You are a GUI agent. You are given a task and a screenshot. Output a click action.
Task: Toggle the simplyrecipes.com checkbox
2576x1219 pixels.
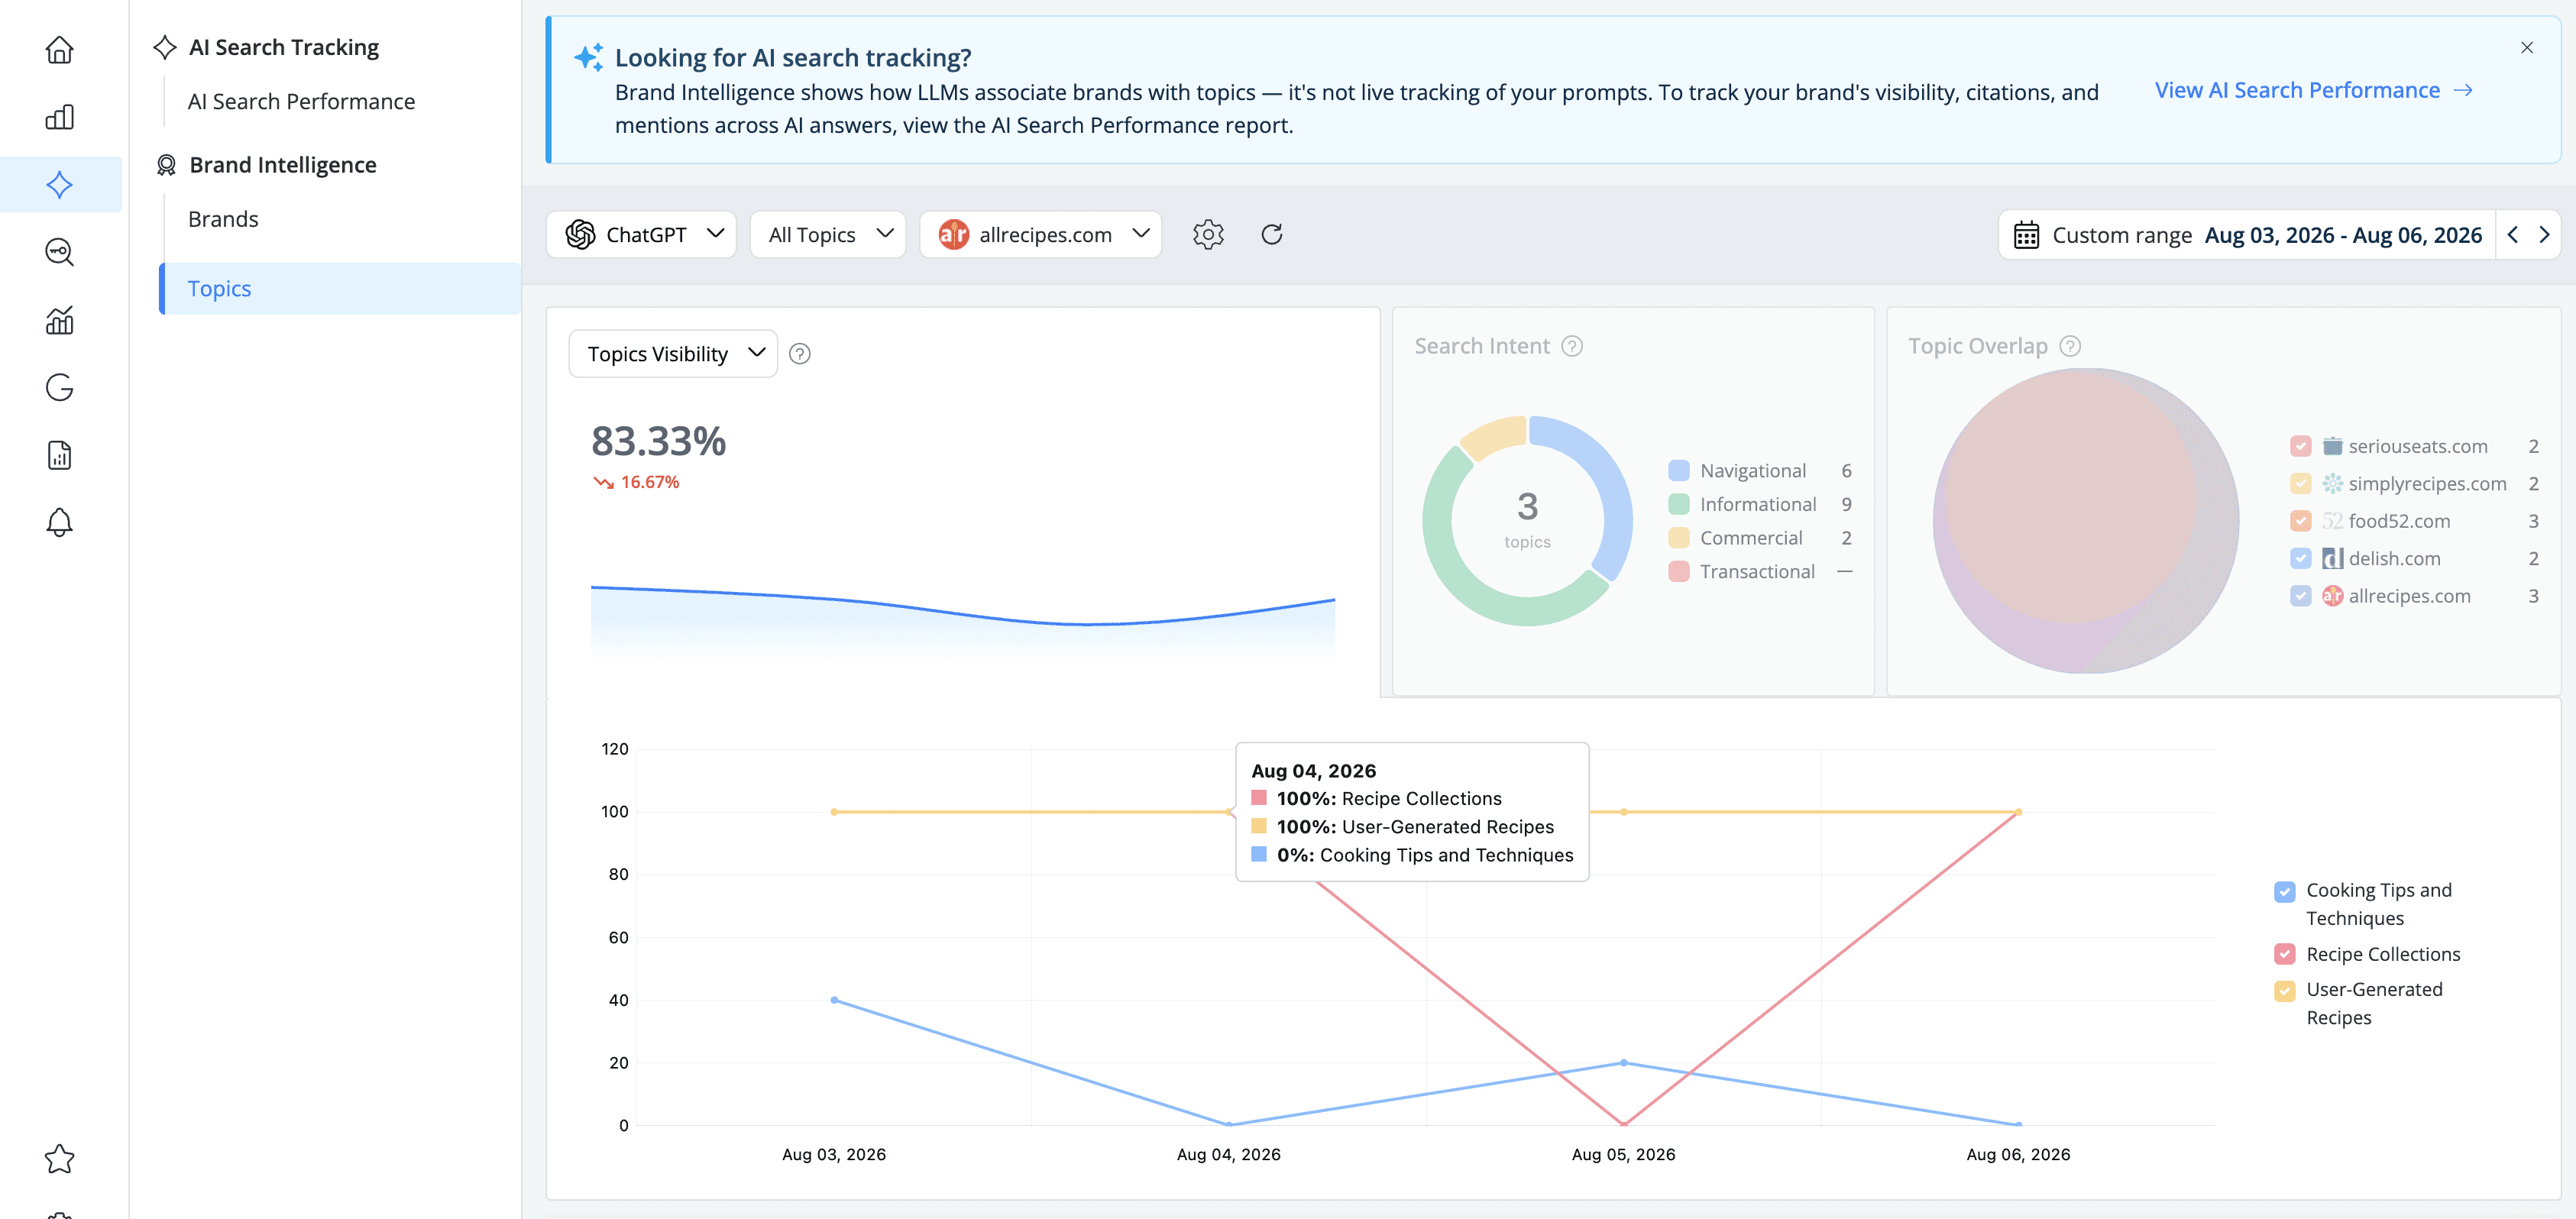coord(2301,484)
